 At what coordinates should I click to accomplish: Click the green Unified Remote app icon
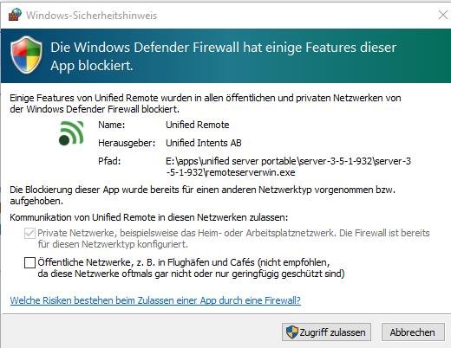(71, 133)
